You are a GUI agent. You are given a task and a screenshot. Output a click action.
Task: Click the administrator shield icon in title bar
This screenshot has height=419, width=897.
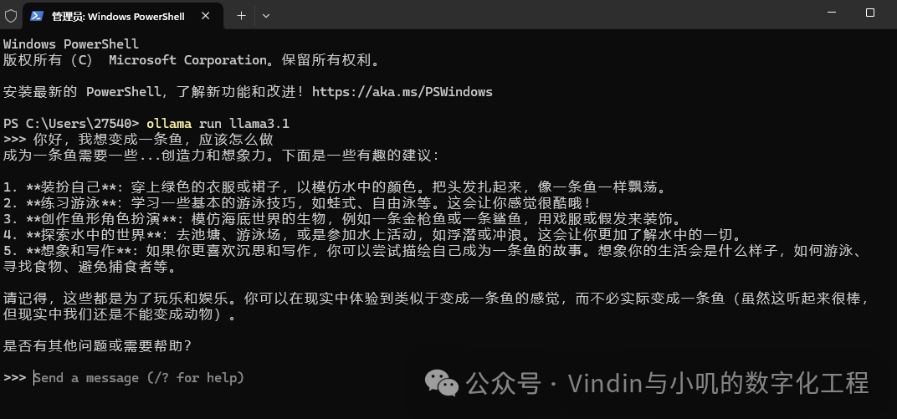[11, 15]
